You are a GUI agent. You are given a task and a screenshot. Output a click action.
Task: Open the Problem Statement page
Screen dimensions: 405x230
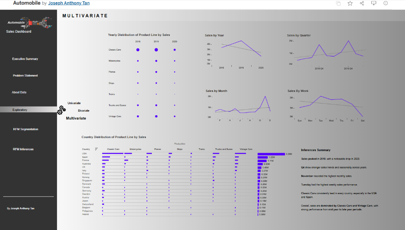(x=25, y=76)
